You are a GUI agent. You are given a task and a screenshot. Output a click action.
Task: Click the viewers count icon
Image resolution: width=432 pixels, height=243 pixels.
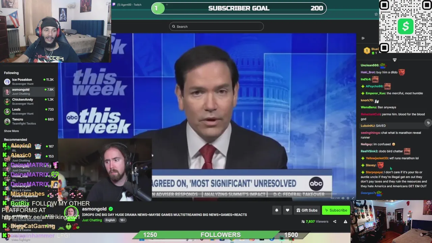[303, 222]
